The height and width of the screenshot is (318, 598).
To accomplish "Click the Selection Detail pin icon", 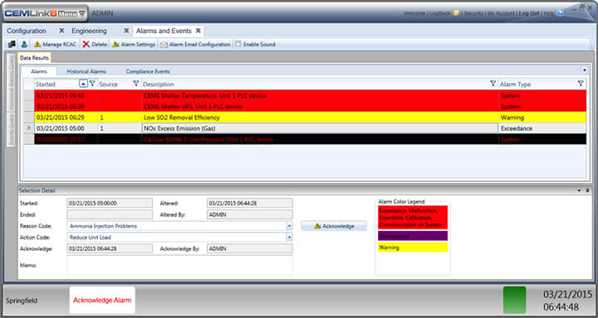I will (588, 190).
